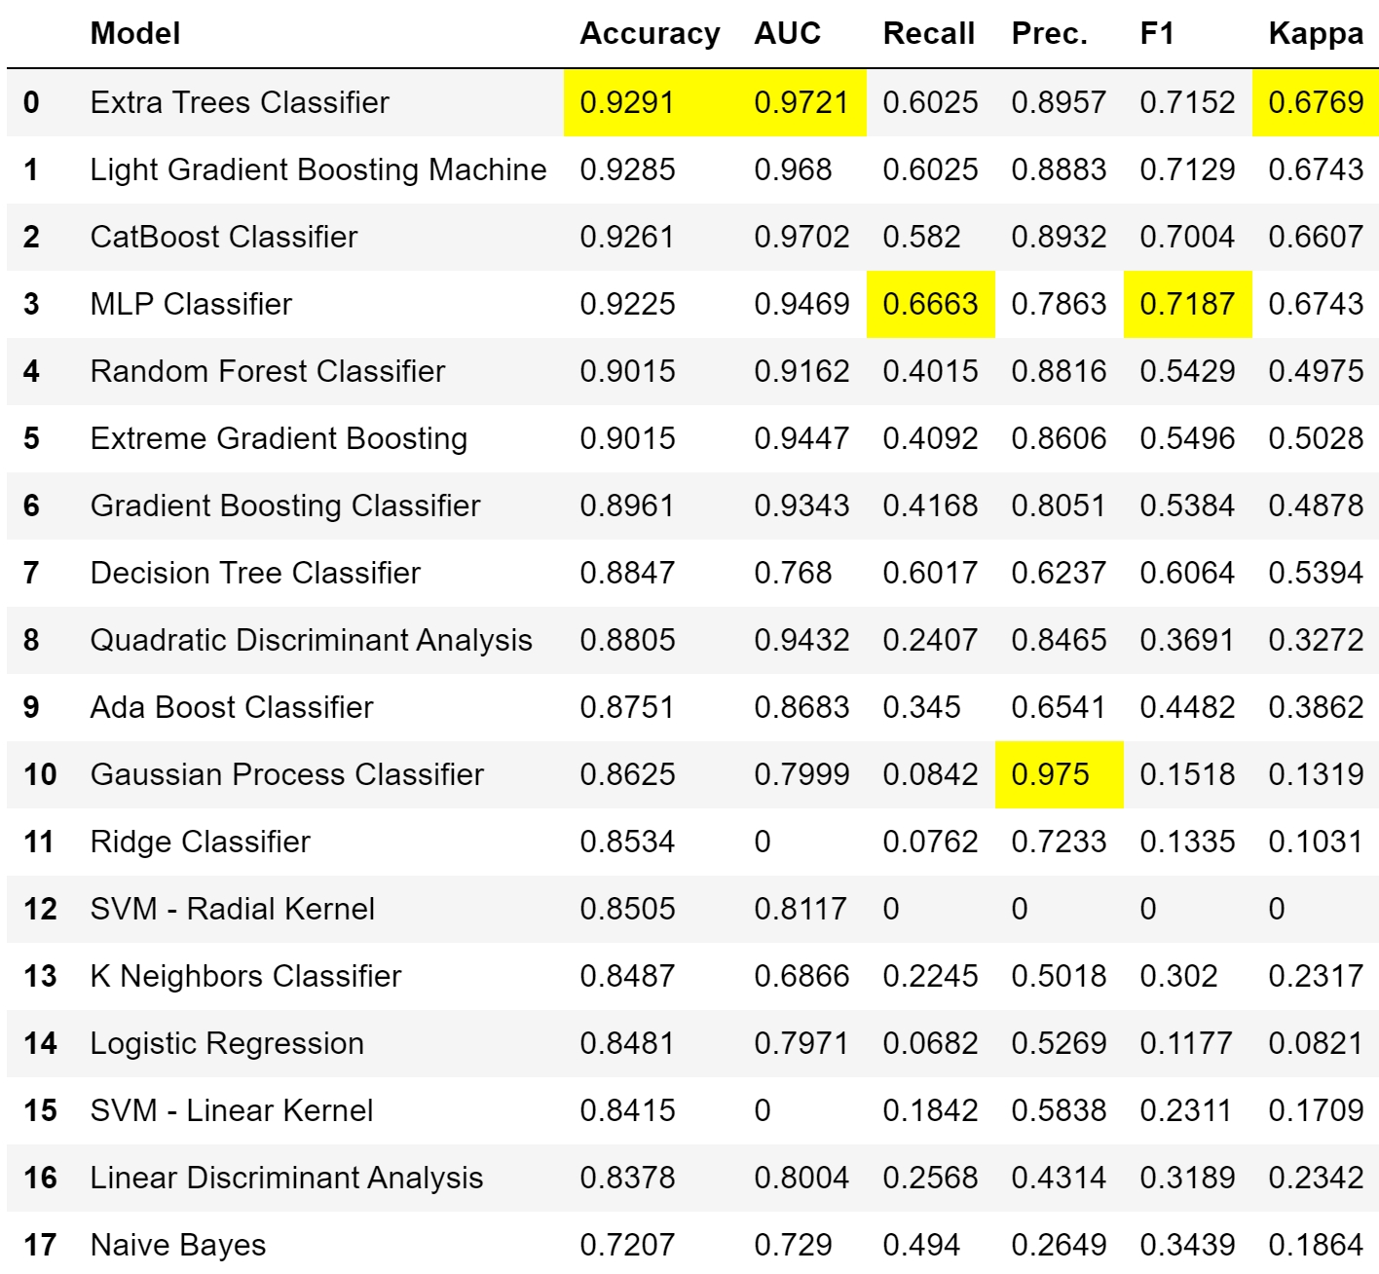
Task: Click Decision Tree Classifier AUC value 0.768
Action: click(793, 573)
